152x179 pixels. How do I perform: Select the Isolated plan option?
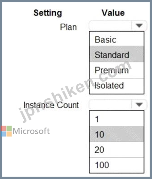click(x=117, y=86)
